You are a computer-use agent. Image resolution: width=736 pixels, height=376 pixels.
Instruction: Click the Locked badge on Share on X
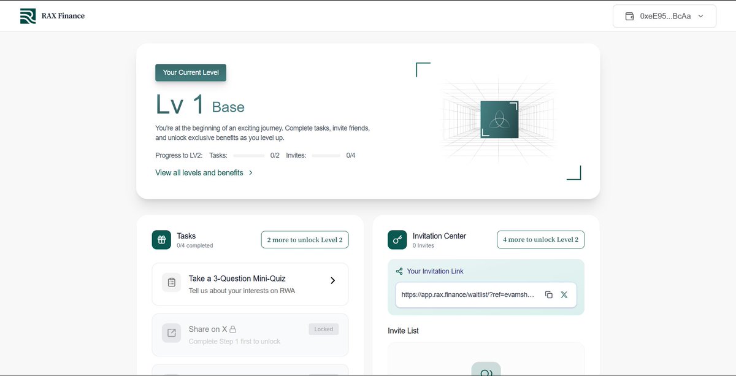(323, 329)
